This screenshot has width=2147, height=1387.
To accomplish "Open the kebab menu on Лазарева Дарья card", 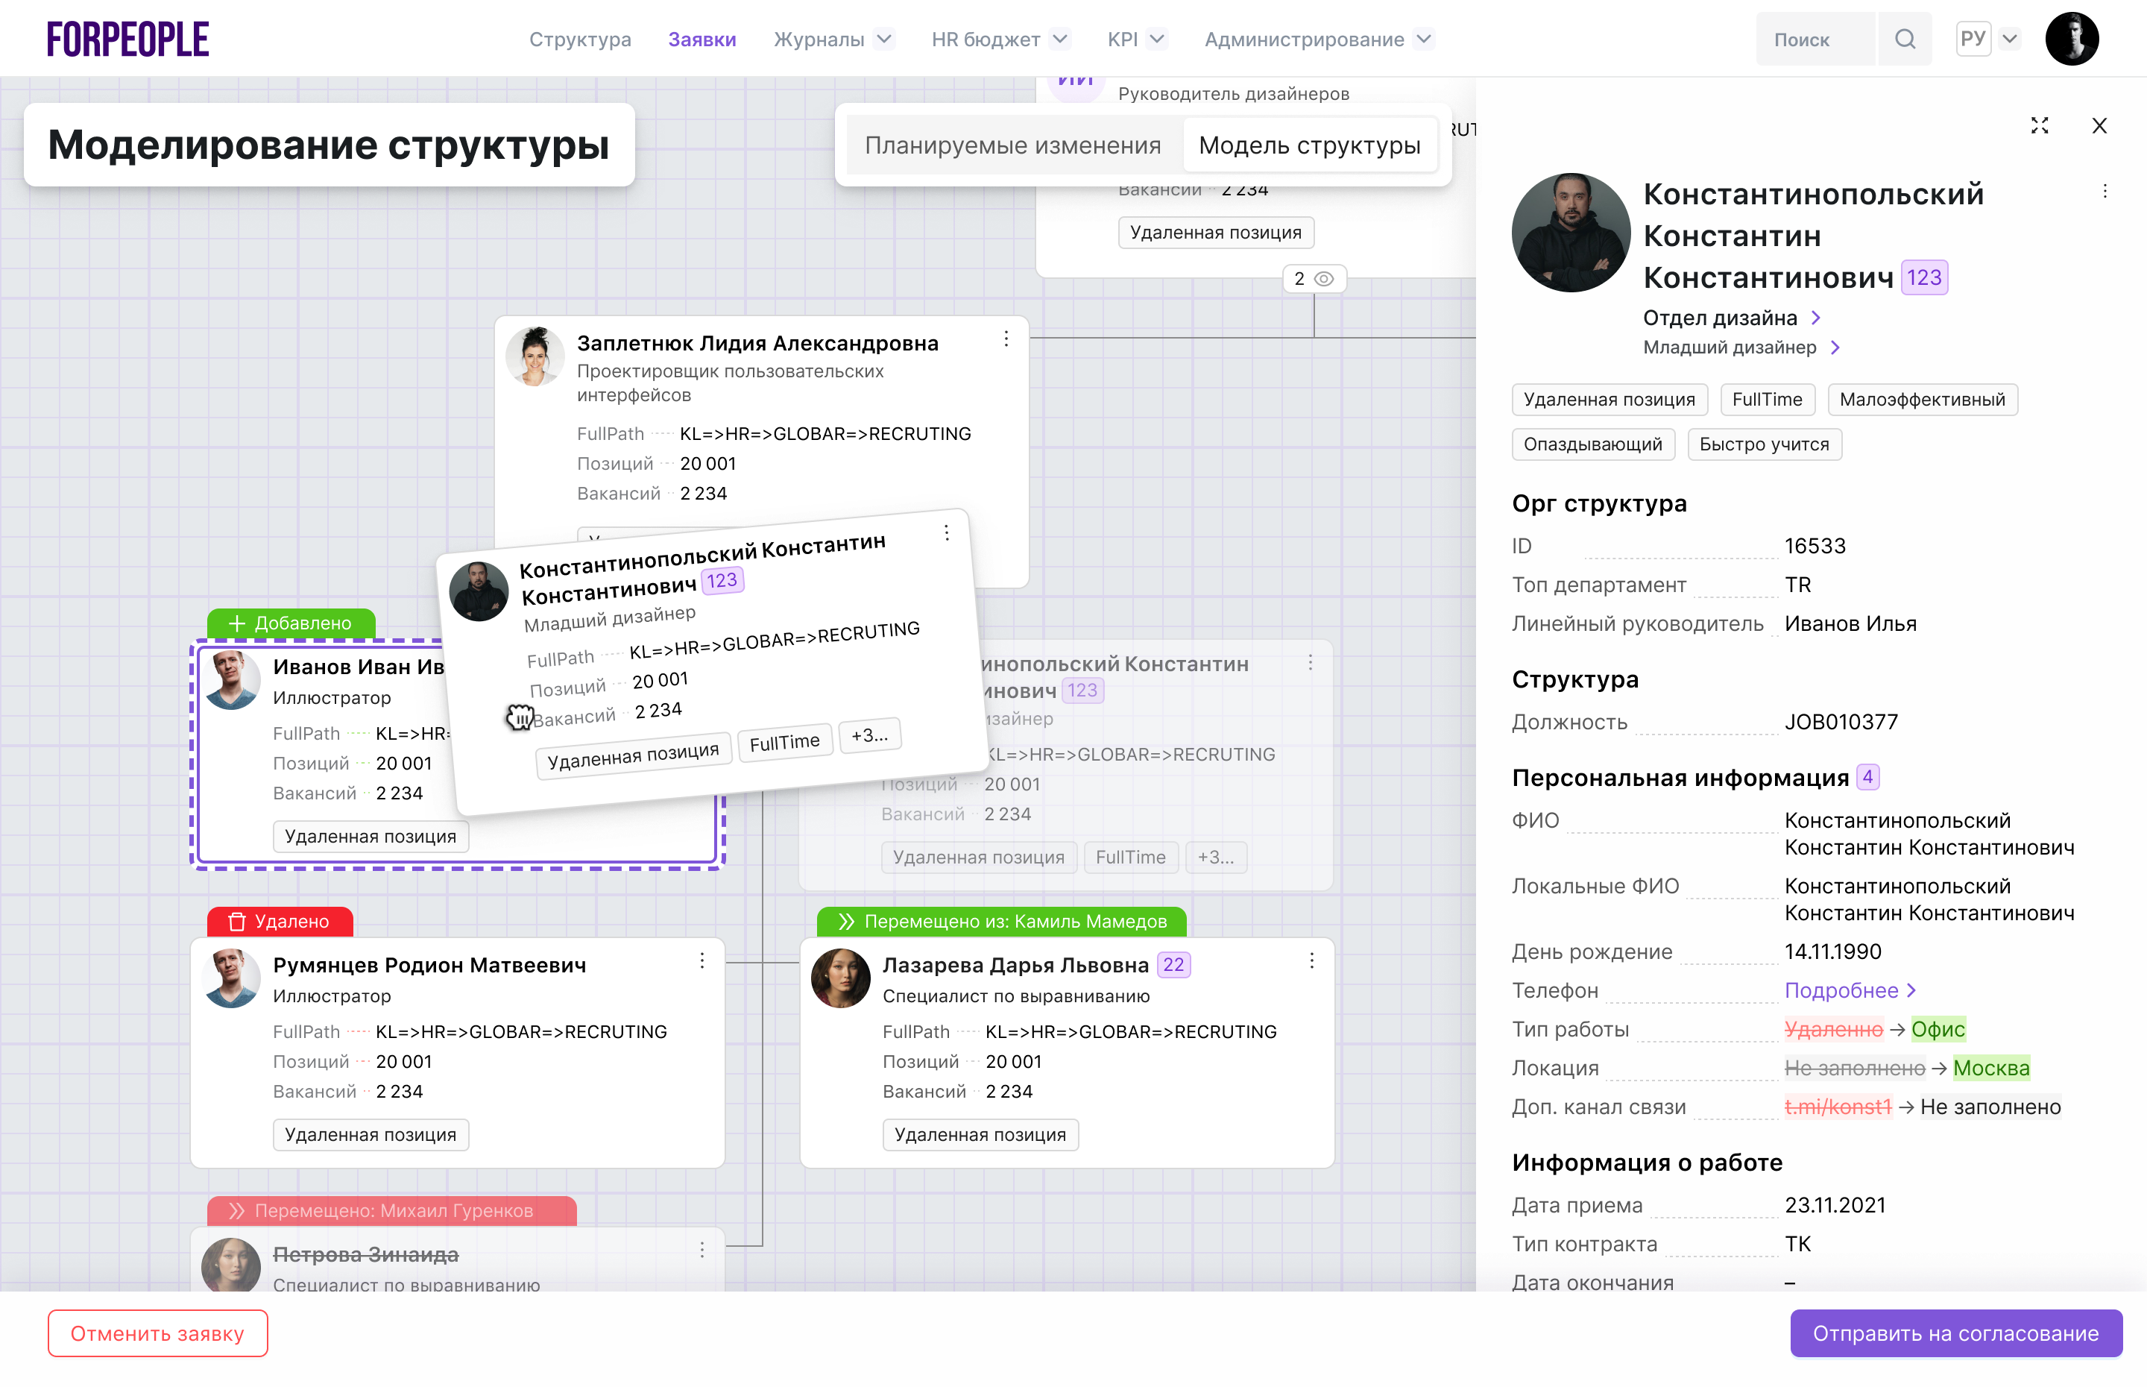I will tap(1311, 961).
